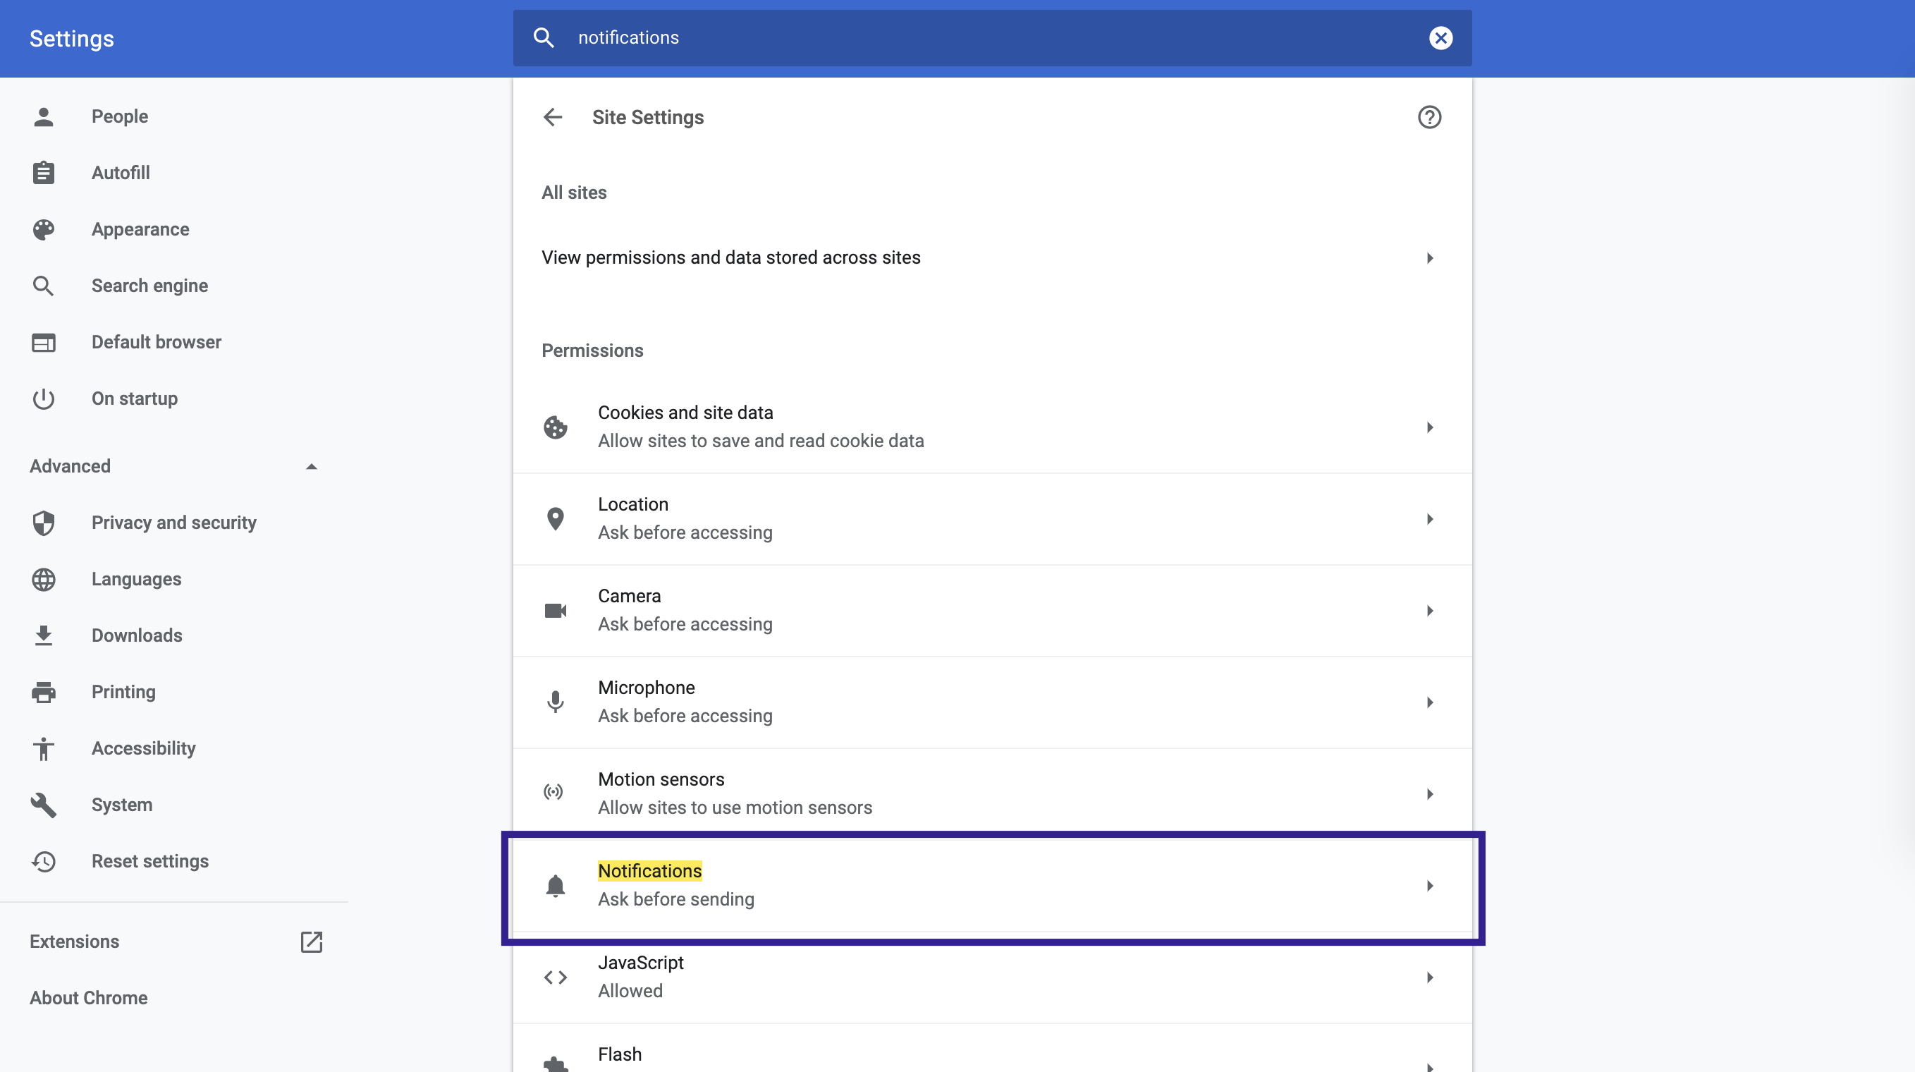
Task: Click the search magnifier icon in the header
Action: [x=544, y=38]
